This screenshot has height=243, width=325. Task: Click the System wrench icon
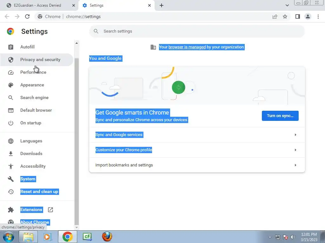[10, 179]
